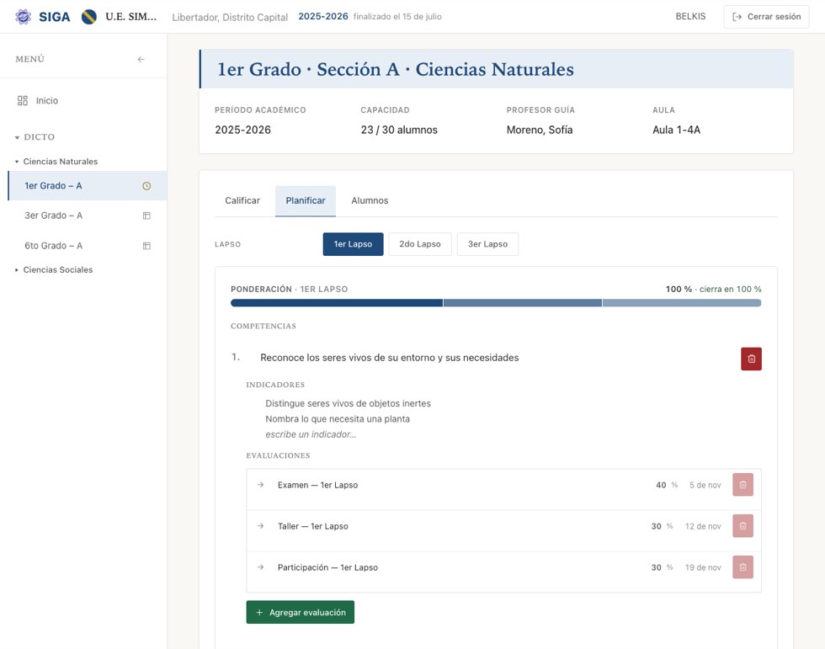
Task: Click the darkest first segment of the ponderación bar
Action: pyautogui.click(x=337, y=303)
